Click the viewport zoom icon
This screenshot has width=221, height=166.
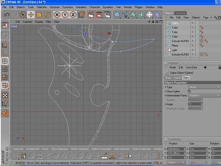[x=153, y=21]
